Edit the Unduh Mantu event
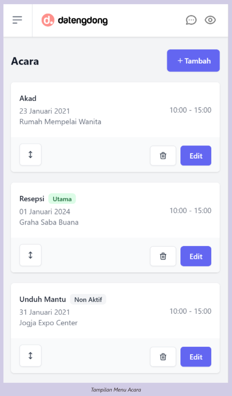Viewport: 232px width, 396px height. point(196,356)
